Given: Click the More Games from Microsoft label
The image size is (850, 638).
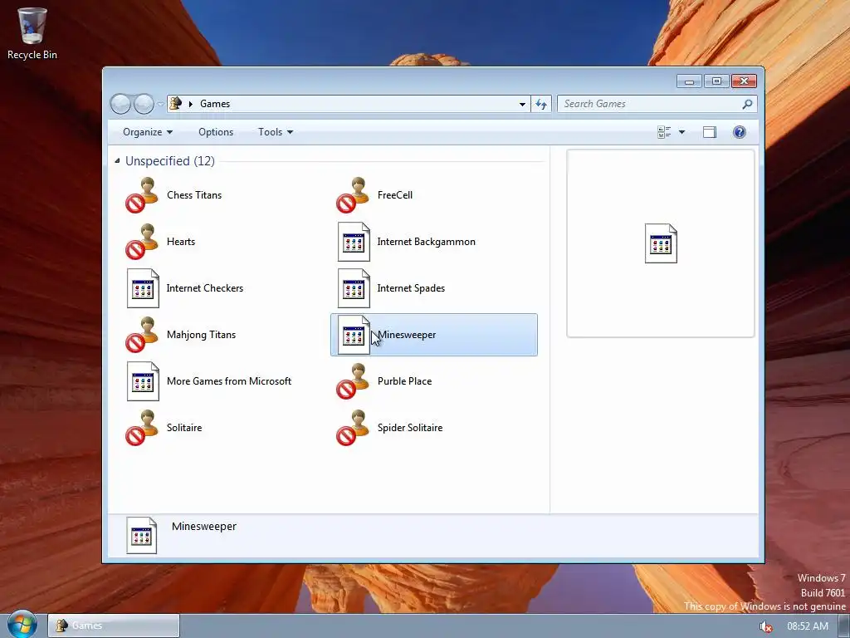Looking at the screenshot, I should 229,381.
